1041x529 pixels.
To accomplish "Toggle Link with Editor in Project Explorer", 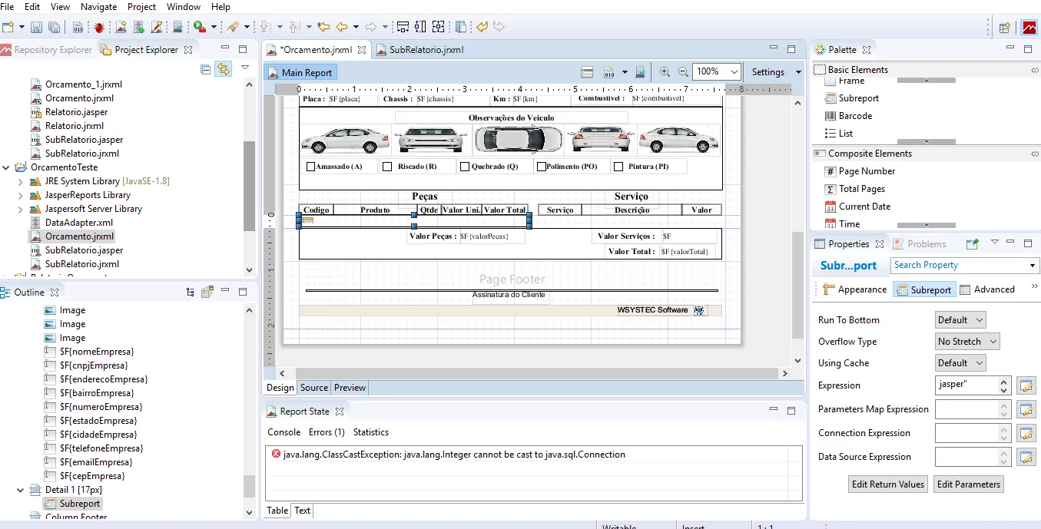I will pos(223,69).
